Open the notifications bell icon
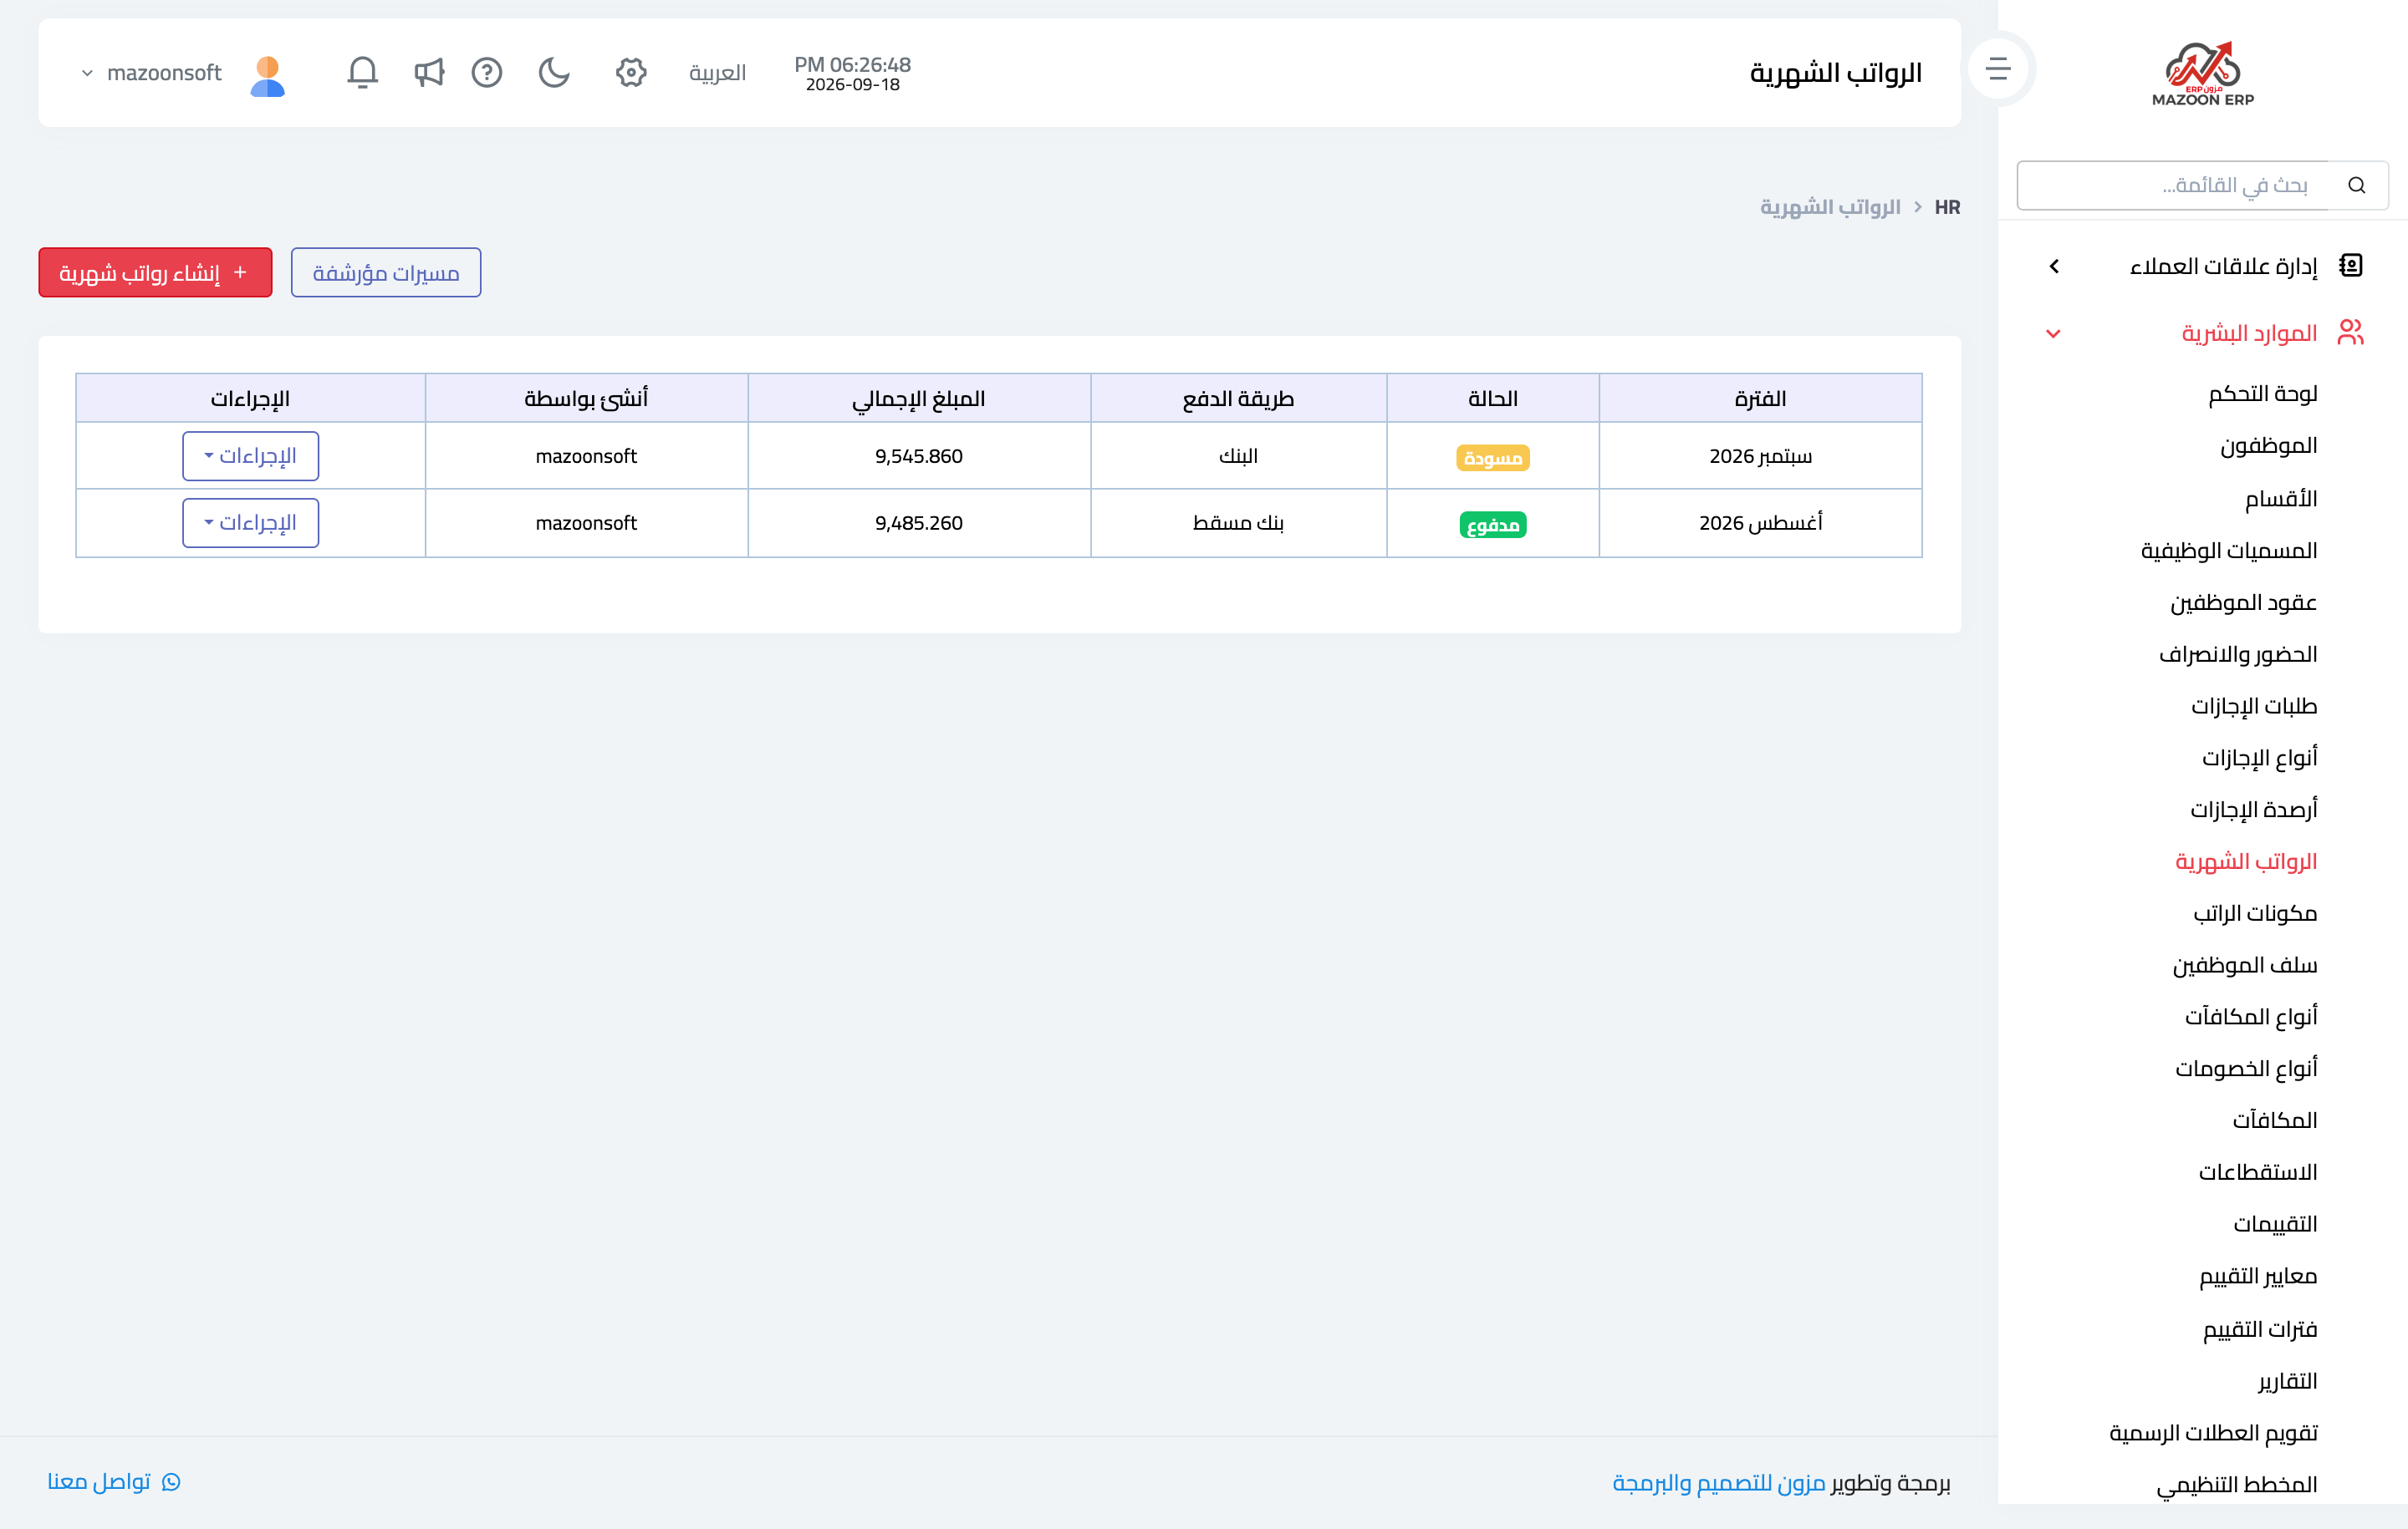This screenshot has height=1529, width=2408. pos(362,72)
